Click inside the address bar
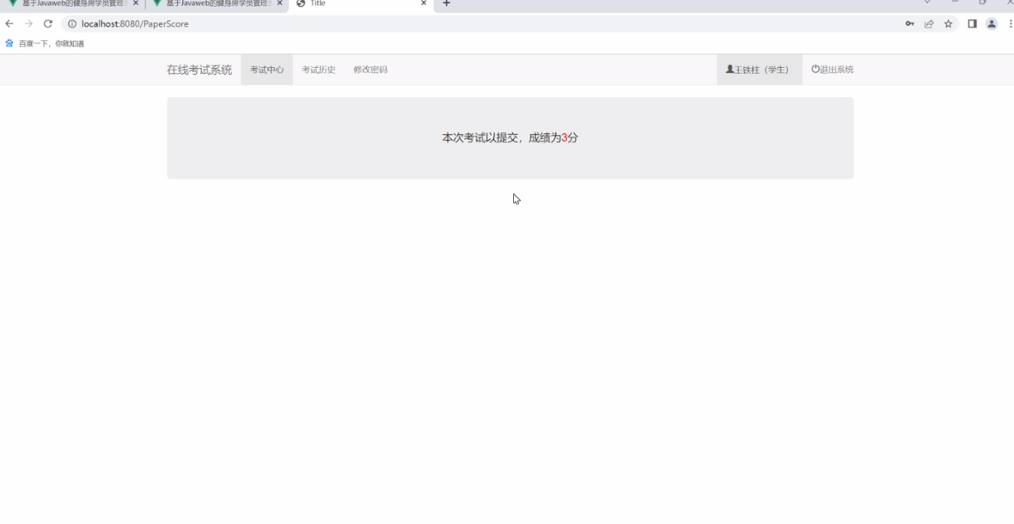1014x524 pixels. pyautogui.click(x=258, y=24)
